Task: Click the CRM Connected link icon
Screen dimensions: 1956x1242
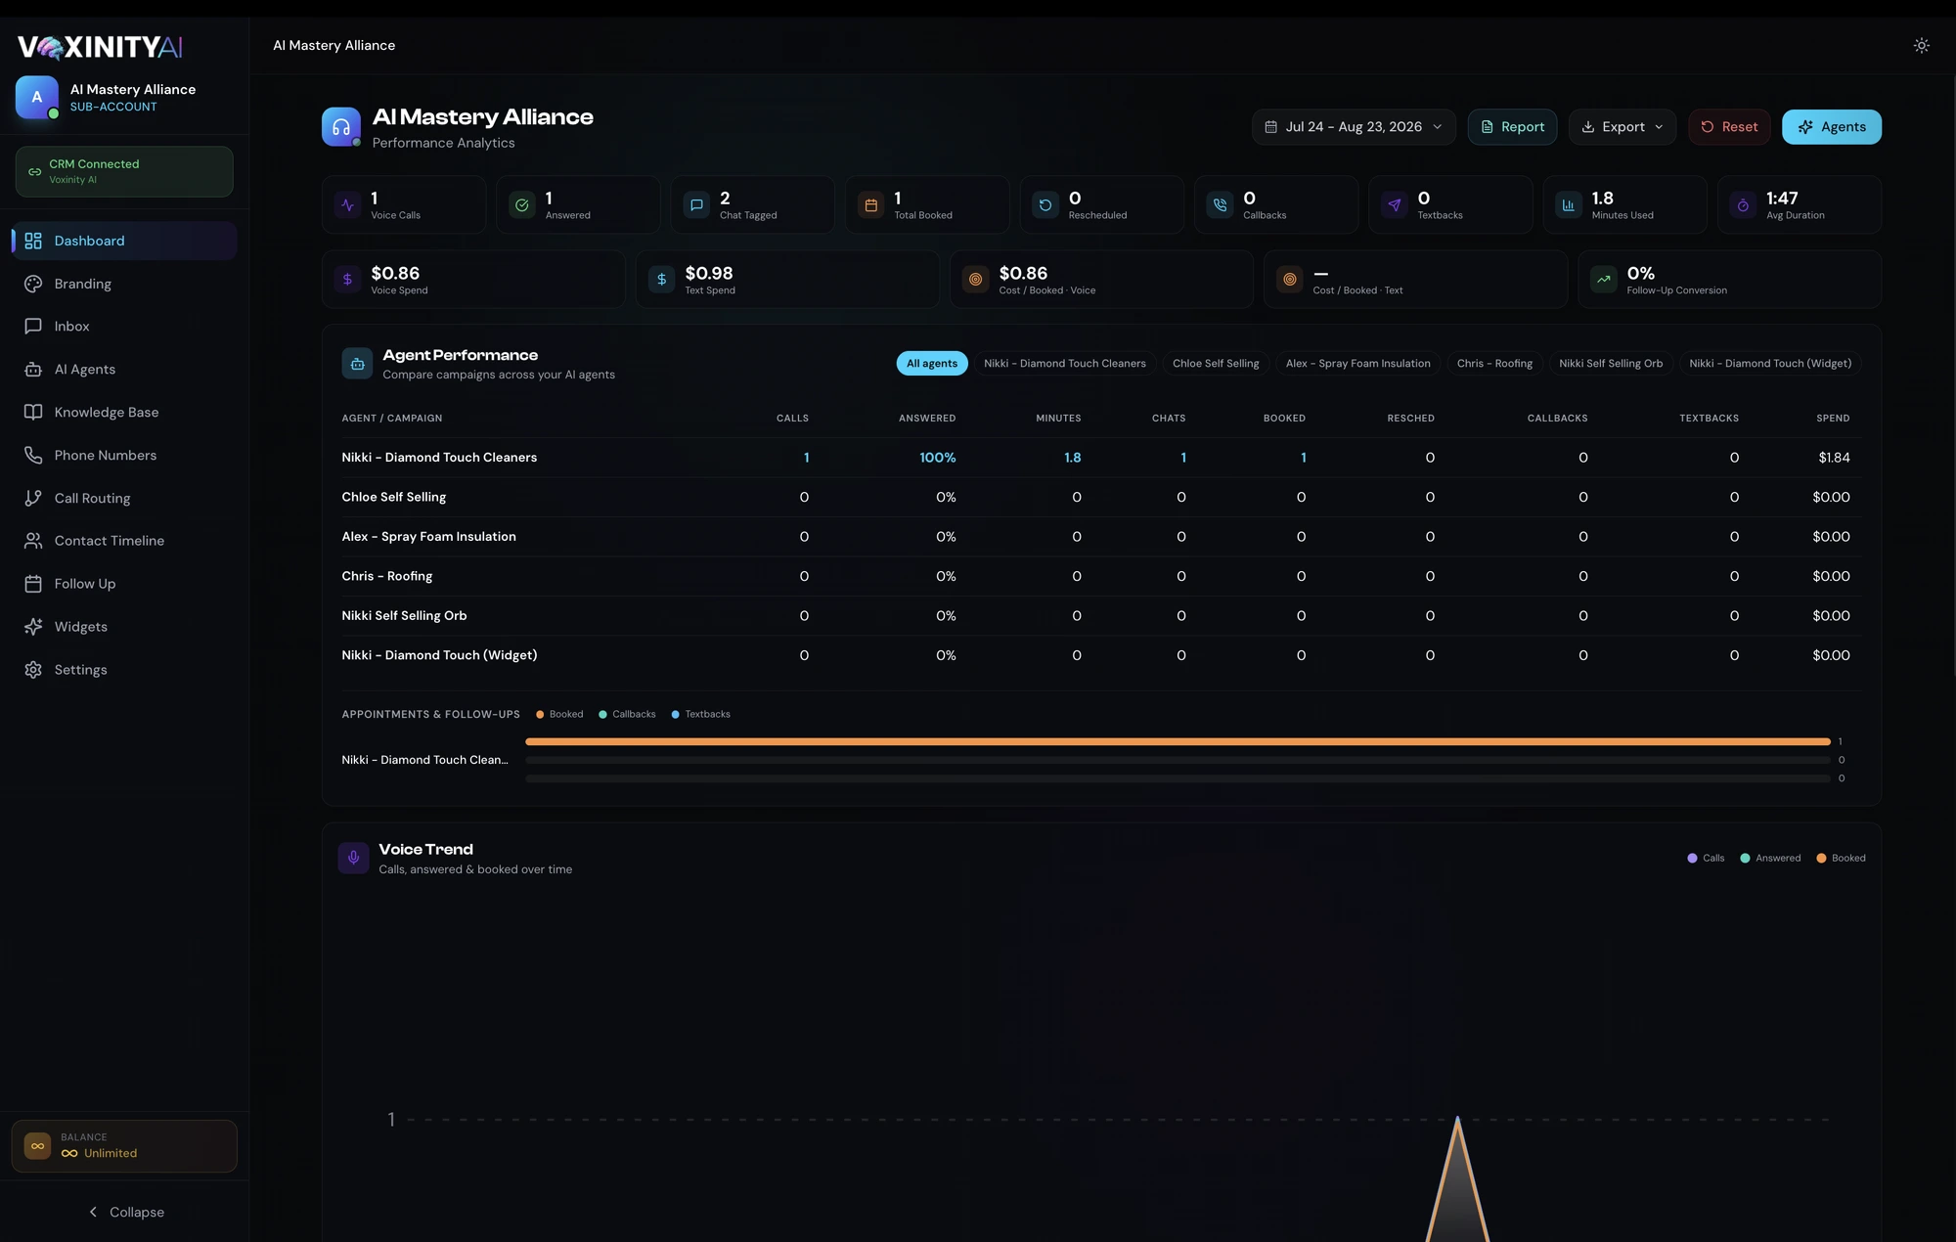Action: (x=34, y=172)
